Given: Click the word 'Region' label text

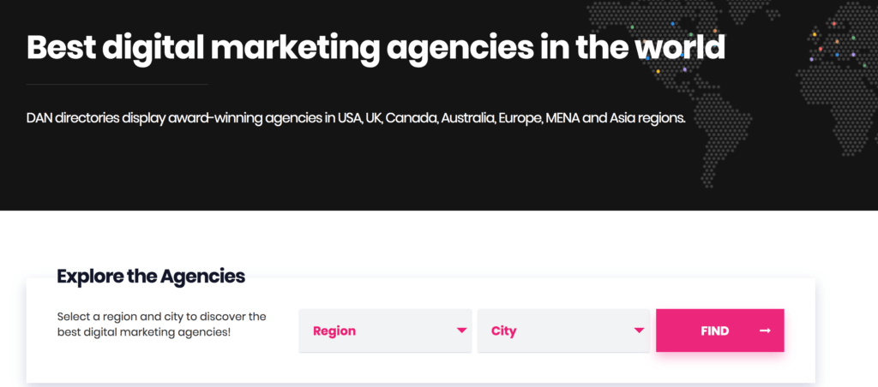Looking at the screenshot, I should [x=334, y=330].
